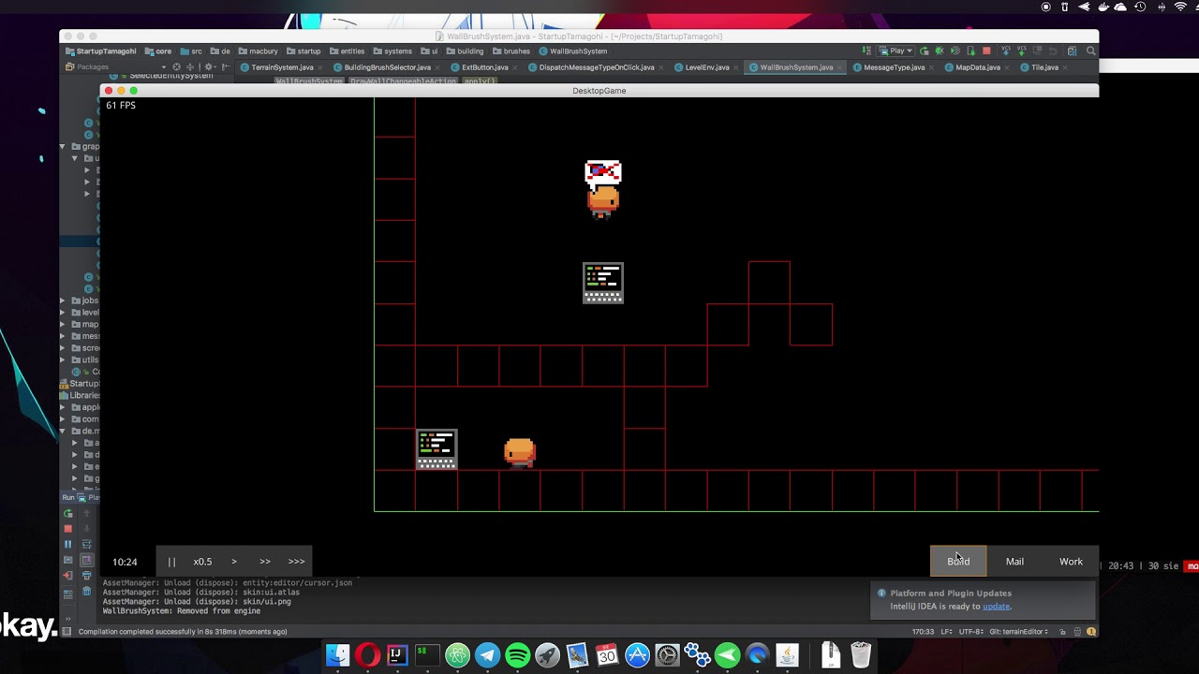This screenshot has width=1199, height=674.
Task: Click the computer terminal sprite near left wall
Action: tap(437, 449)
